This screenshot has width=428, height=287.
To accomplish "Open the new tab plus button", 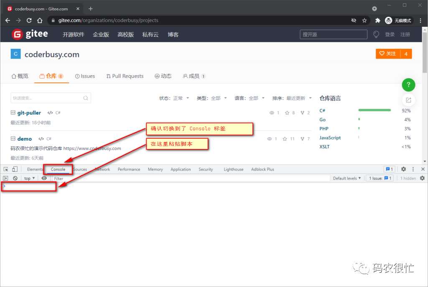I will point(91,9).
